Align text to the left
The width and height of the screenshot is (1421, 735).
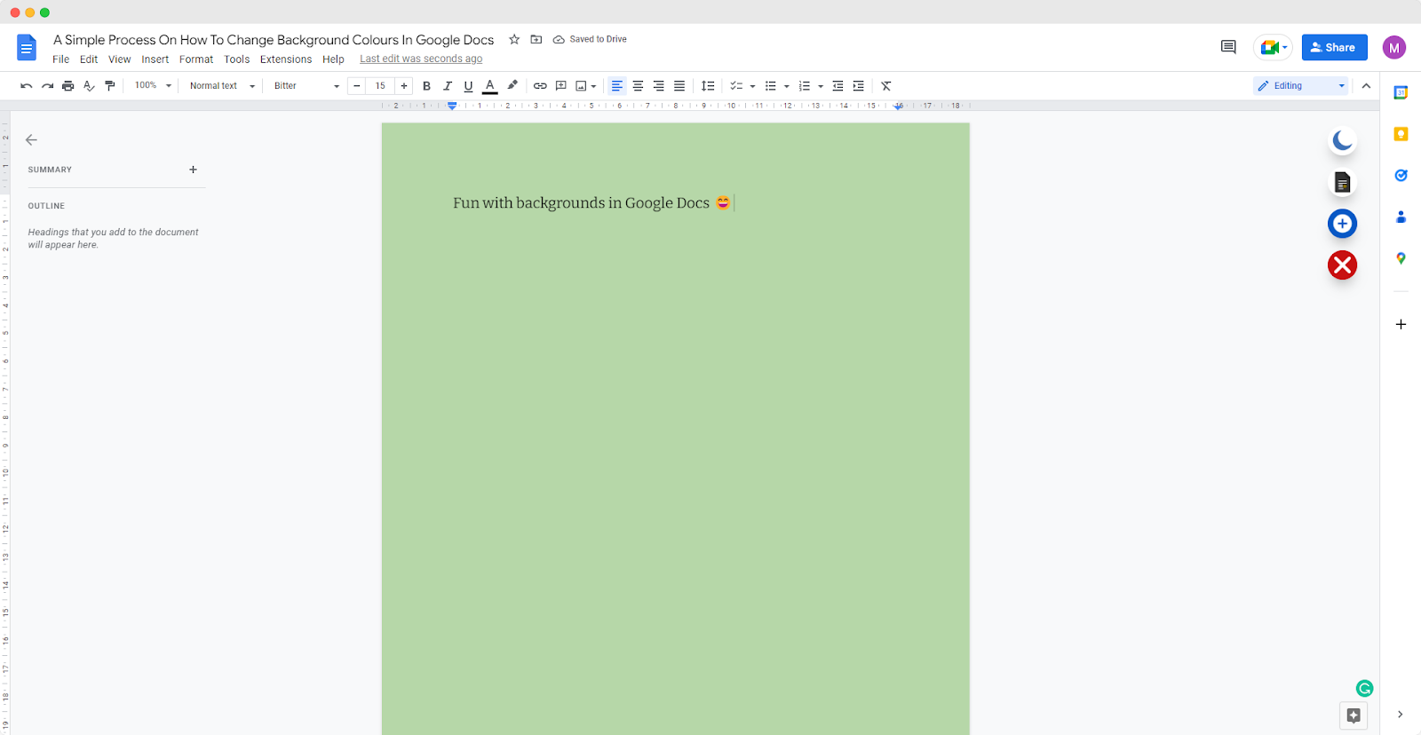click(617, 86)
